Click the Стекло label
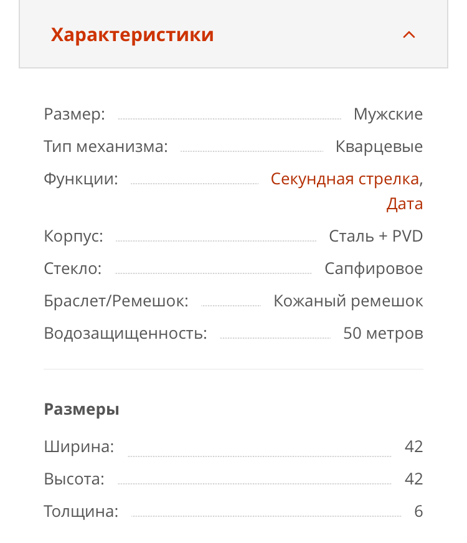This screenshot has width=467, height=543. (x=73, y=269)
